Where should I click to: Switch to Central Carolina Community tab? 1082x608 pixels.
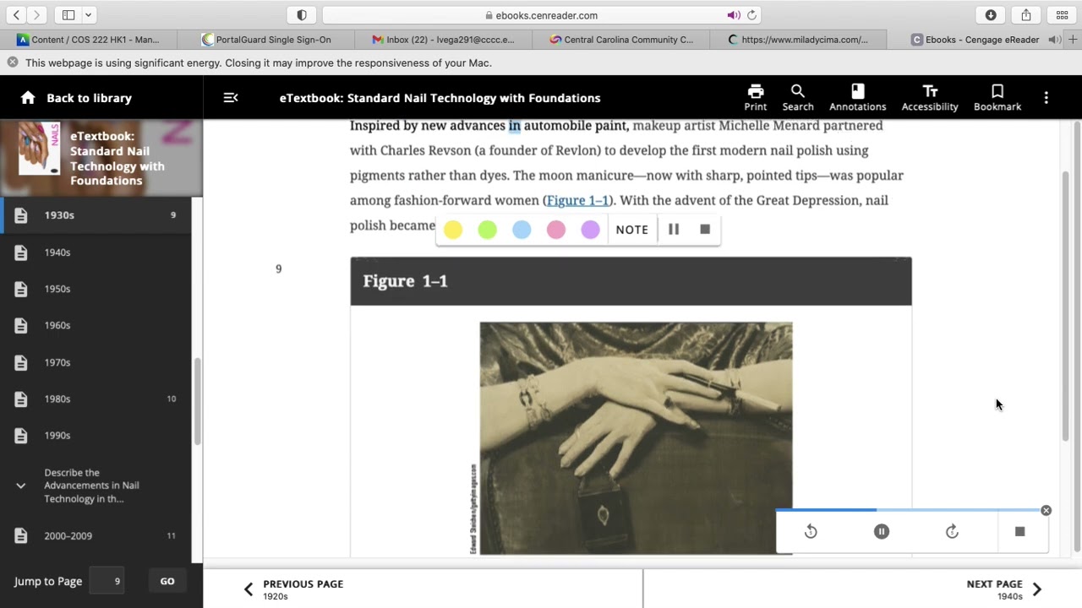click(x=621, y=40)
